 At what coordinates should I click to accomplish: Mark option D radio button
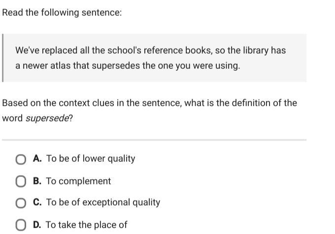pyautogui.click(x=21, y=225)
